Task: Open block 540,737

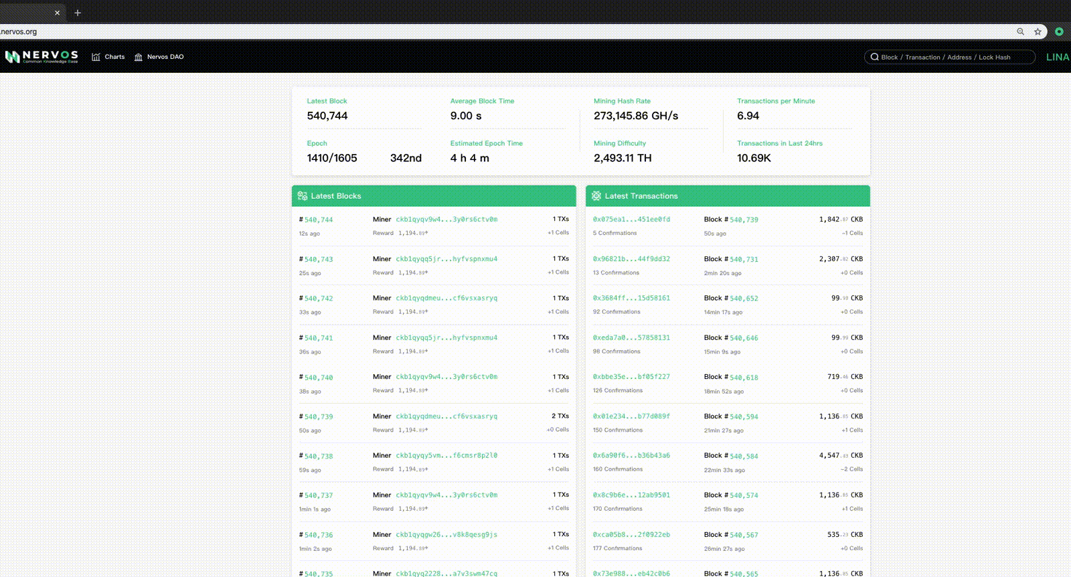Action: click(x=319, y=495)
